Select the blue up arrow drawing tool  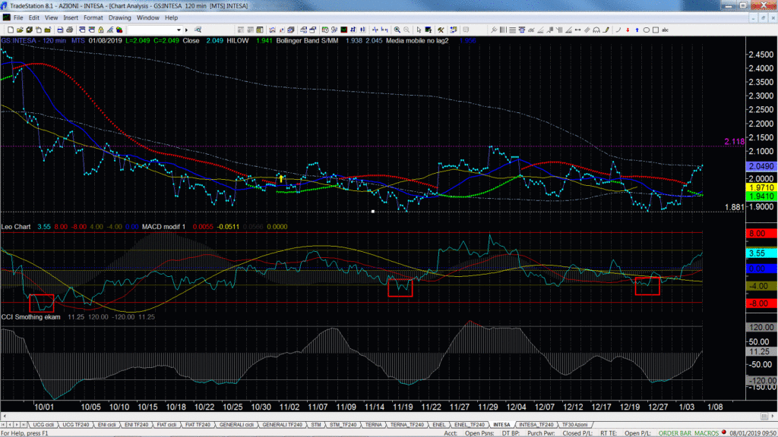tap(637, 30)
